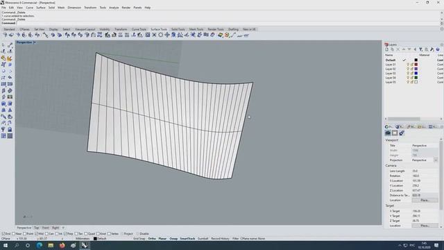Click the pointer select tool in left sidebar
The image size is (444, 250).
click(x=3, y=45)
